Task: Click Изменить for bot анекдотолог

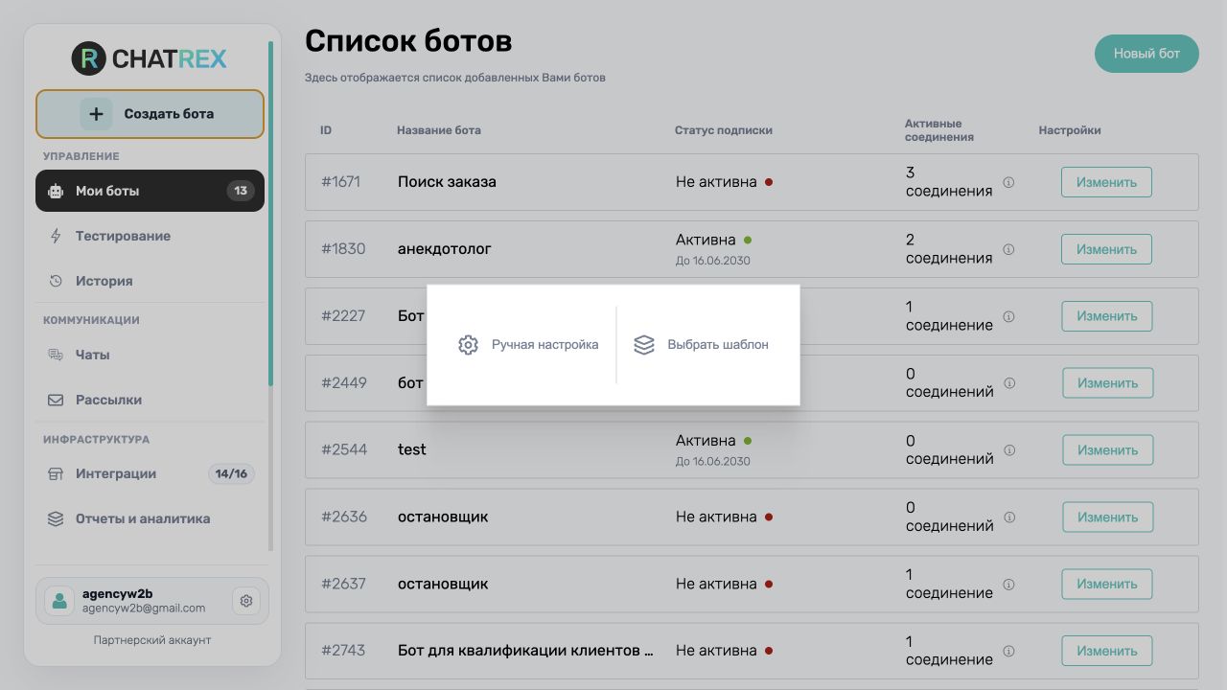Action: [x=1106, y=249]
